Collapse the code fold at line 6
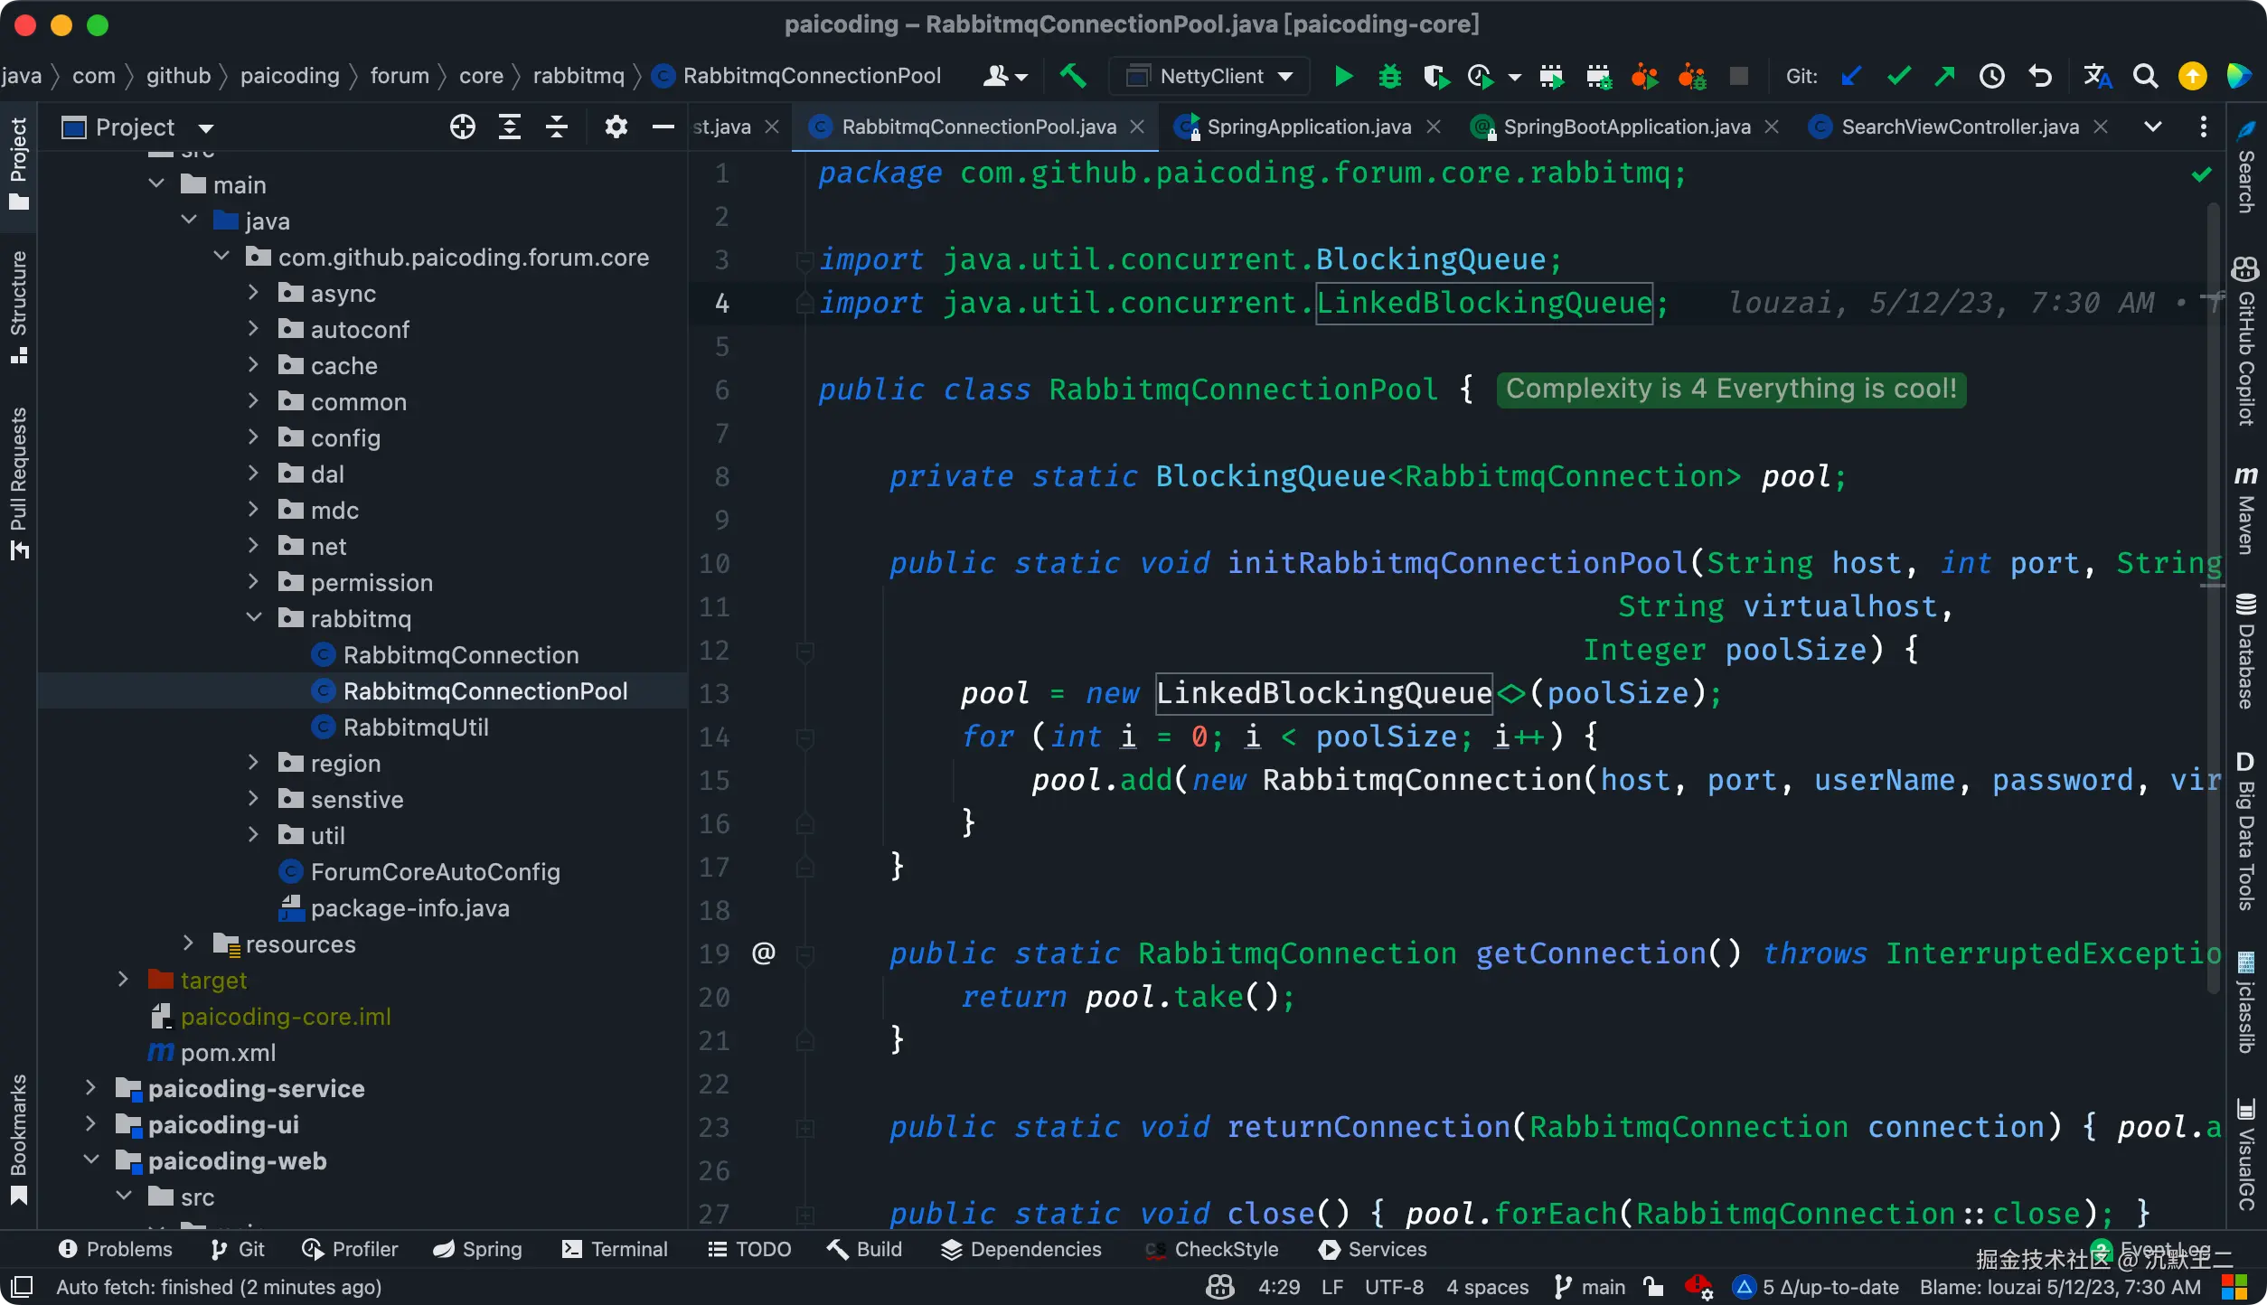 804,390
